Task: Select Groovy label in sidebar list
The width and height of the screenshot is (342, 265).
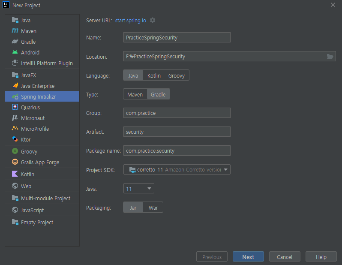Action: (29, 151)
